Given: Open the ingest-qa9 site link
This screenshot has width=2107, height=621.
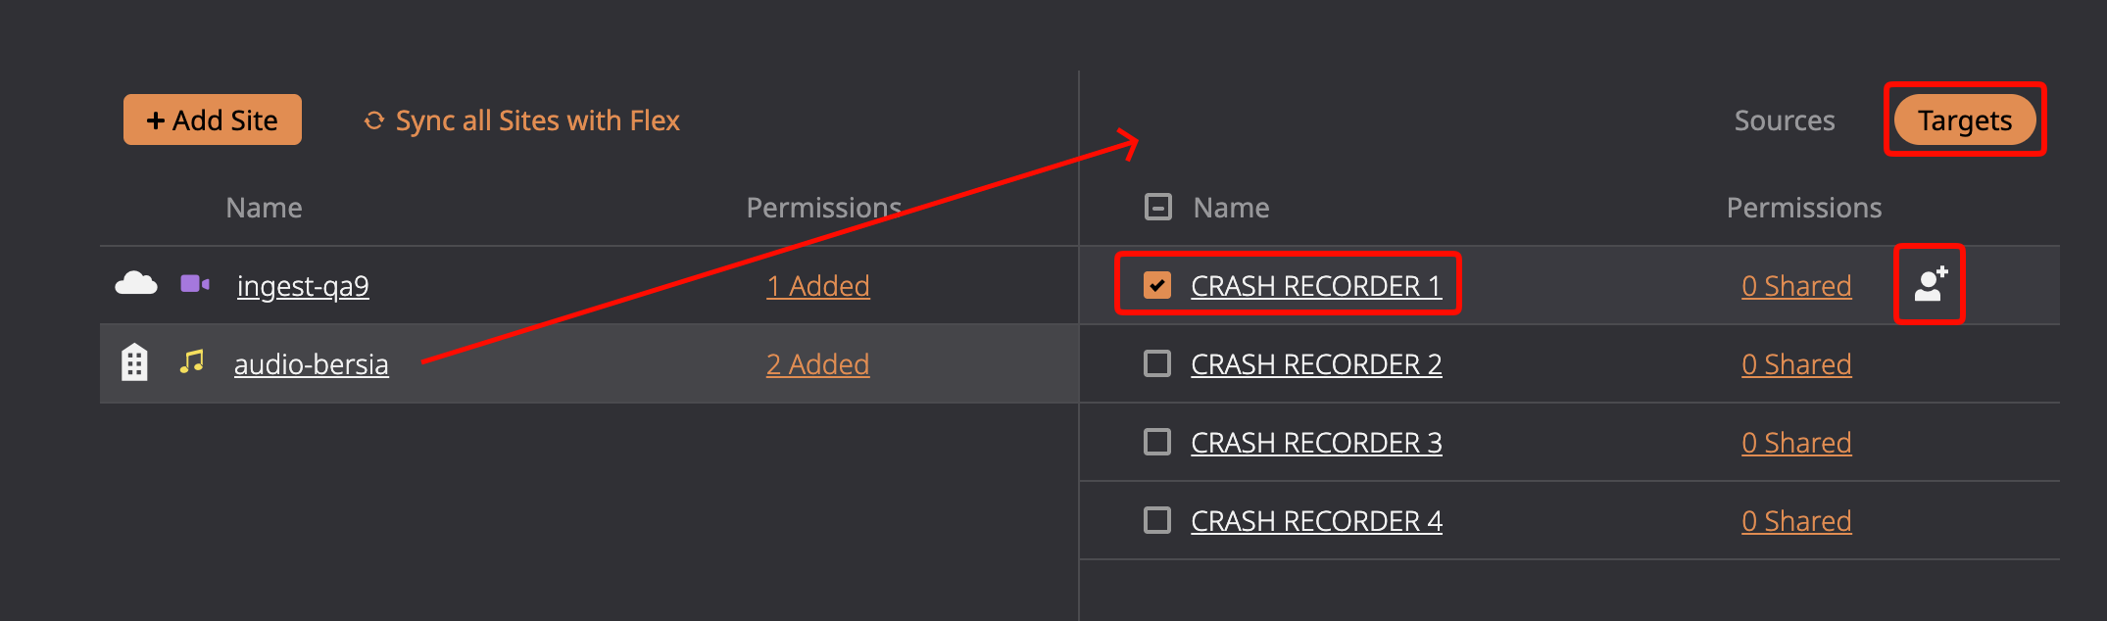Looking at the screenshot, I should point(303,285).
